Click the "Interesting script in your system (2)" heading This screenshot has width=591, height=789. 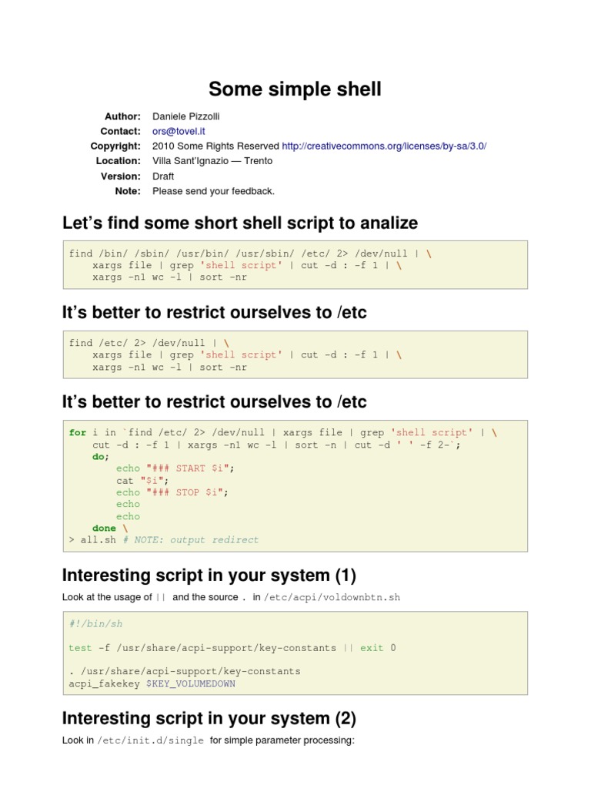209,718
